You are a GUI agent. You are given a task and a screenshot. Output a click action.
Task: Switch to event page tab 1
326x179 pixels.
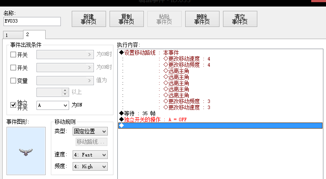coord(13,35)
